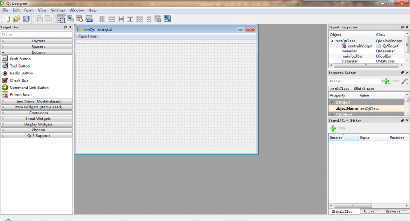Expand the Display Widgets category
410x221 pixels.
tap(36, 124)
